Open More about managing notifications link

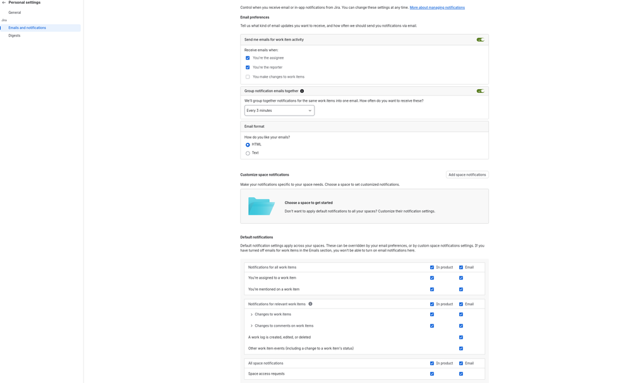pyautogui.click(x=437, y=8)
